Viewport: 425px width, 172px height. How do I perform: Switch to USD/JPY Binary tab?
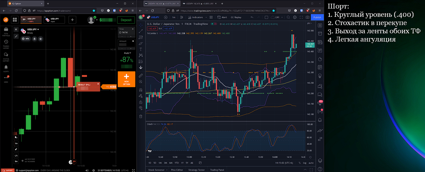pyautogui.click(x=31, y=20)
